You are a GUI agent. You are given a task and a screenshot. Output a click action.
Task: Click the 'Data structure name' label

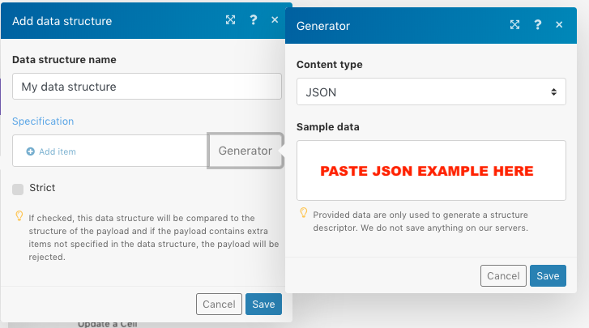64,60
